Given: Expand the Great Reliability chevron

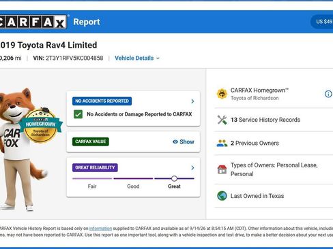Looking at the screenshot, I should [192, 167].
